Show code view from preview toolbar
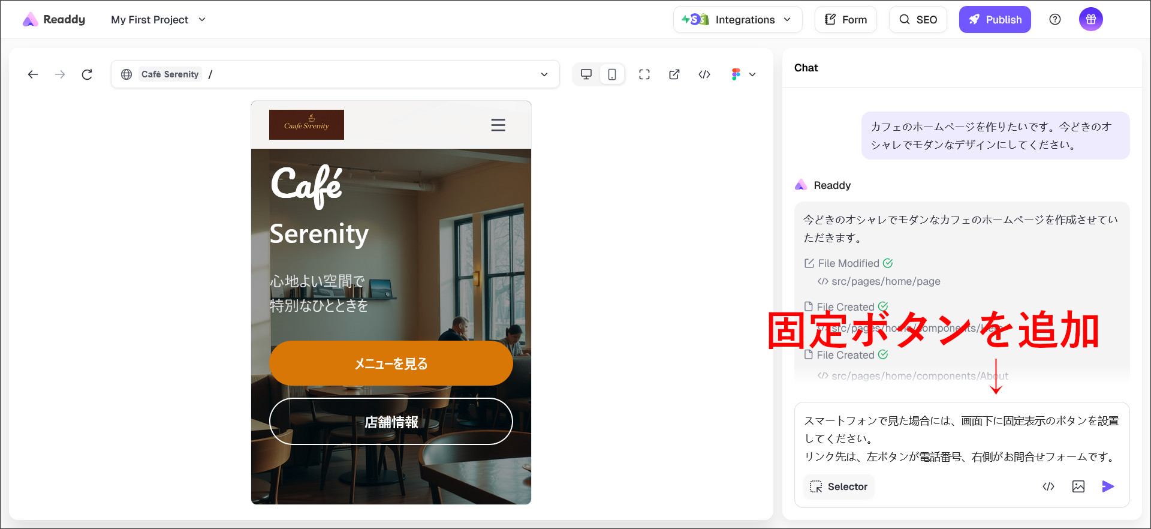 click(x=704, y=74)
